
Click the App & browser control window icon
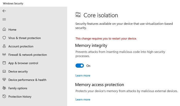tap(4, 63)
